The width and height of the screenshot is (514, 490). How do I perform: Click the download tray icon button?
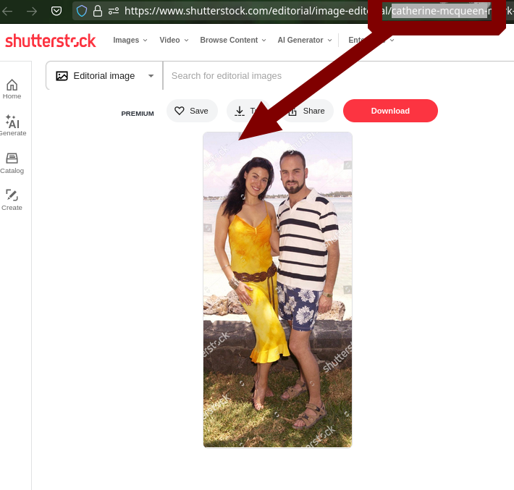[240, 111]
